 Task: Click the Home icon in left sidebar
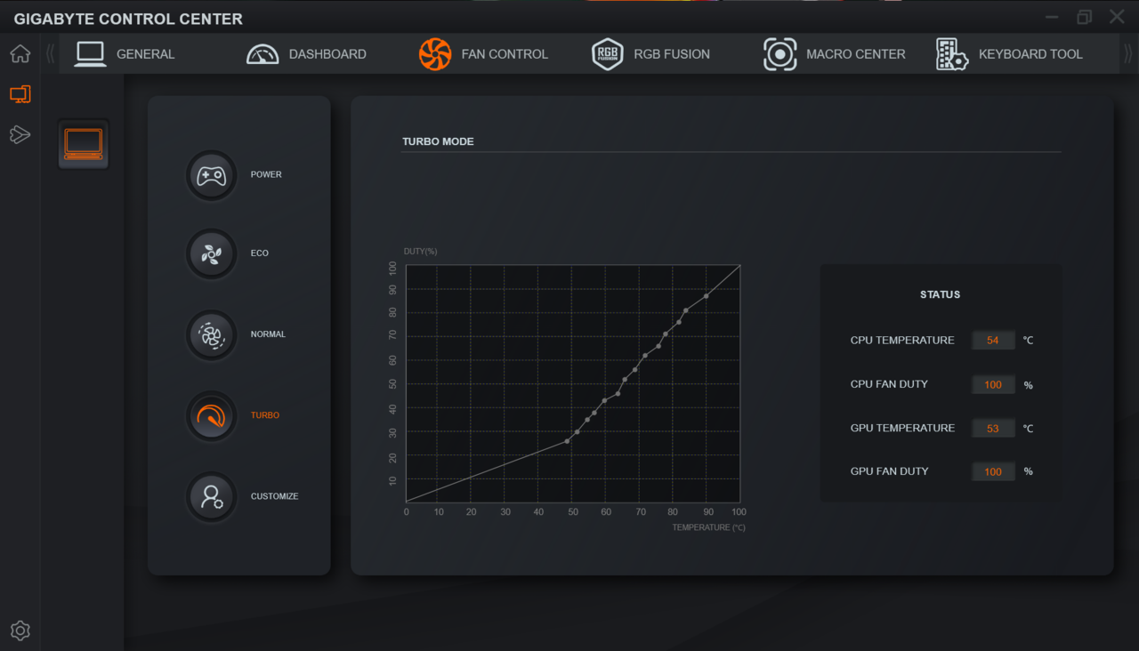(20, 54)
